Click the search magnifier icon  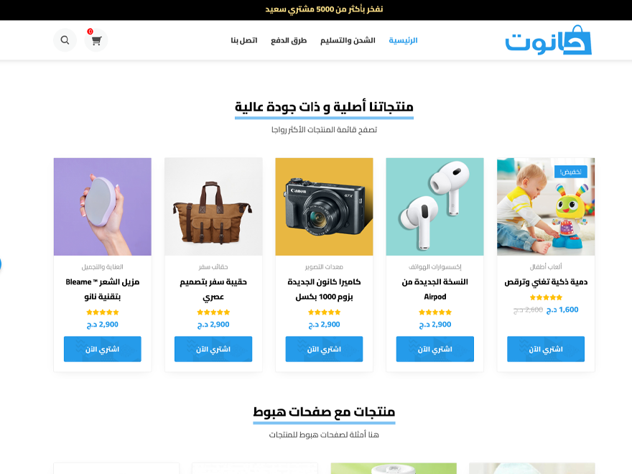tap(65, 40)
